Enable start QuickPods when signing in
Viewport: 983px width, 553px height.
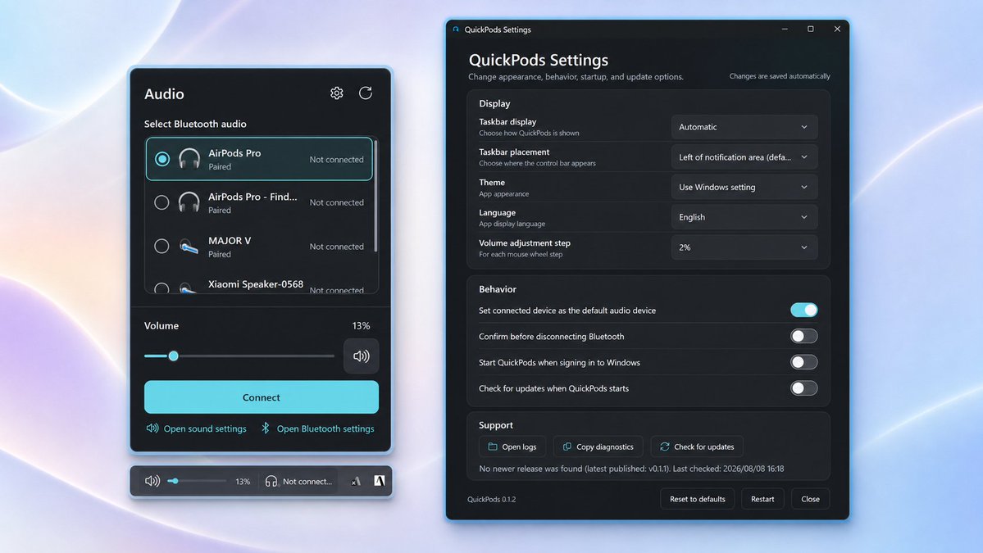click(803, 362)
